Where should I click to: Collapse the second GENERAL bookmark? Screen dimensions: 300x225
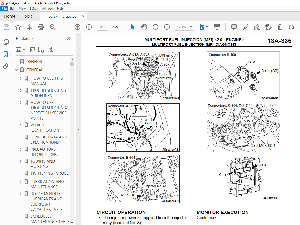click(16, 70)
